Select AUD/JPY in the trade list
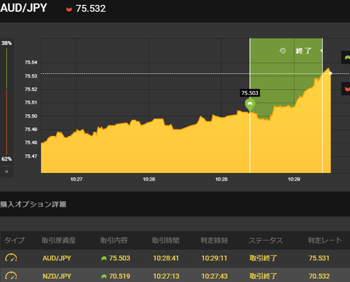This screenshot has height=282, width=350. click(57, 258)
